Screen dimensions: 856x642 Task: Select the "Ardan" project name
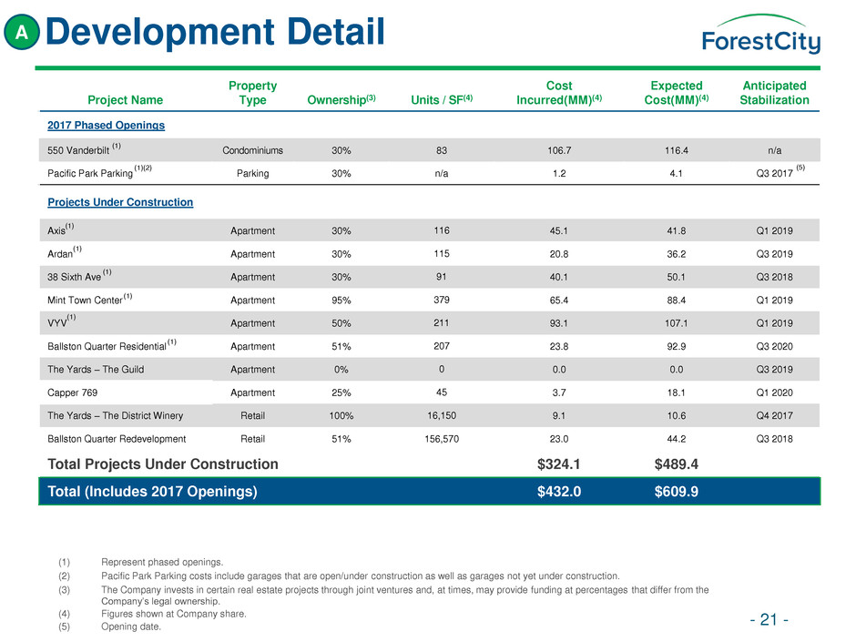(x=60, y=254)
